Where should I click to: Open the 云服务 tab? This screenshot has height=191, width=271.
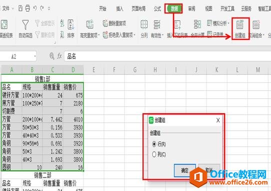[246, 8]
